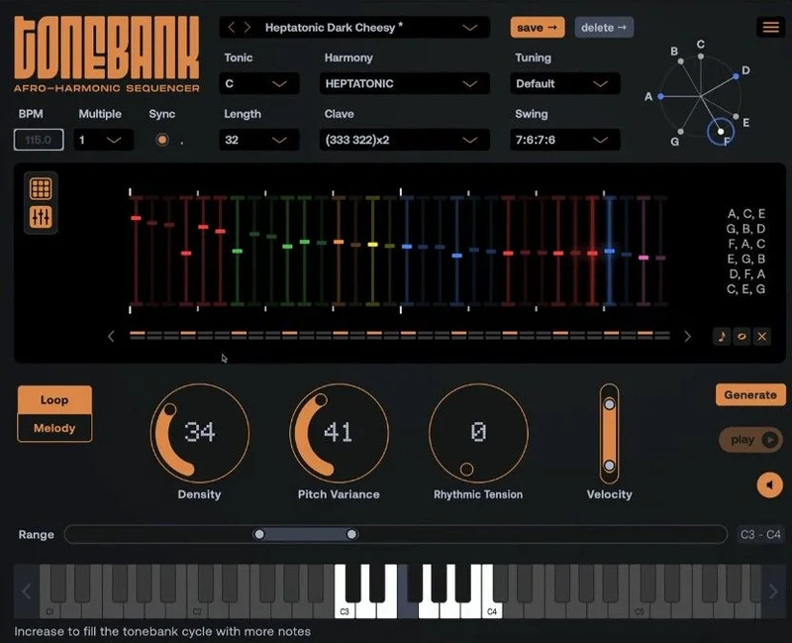The width and height of the screenshot is (792, 643).
Task: Open the Multiple dropdown showing 1
Action: [104, 140]
